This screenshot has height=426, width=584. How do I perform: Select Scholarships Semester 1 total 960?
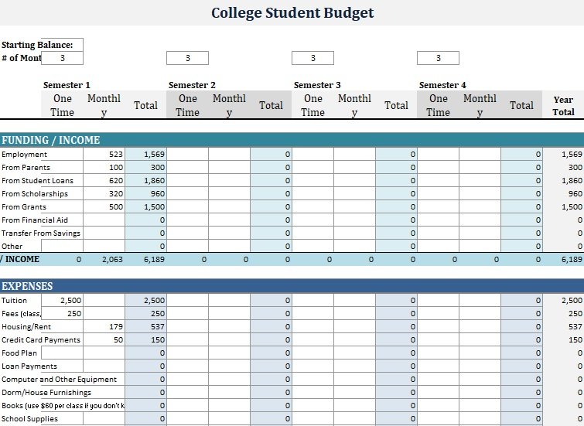click(145, 193)
